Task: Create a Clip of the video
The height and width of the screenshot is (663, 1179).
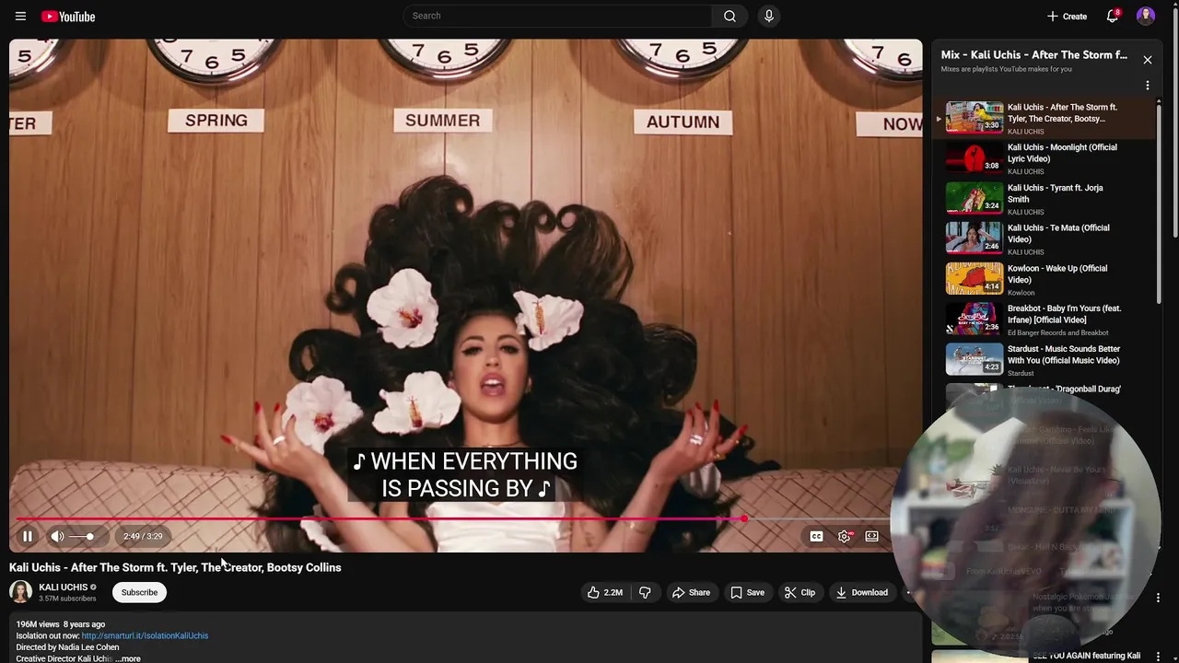Action: (x=800, y=592)
